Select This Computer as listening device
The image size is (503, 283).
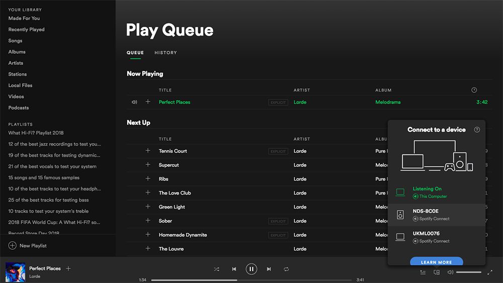[437, 193]
